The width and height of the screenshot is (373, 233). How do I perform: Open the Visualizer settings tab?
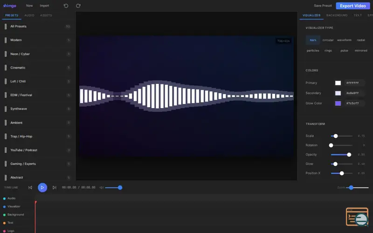coord(311,15)
